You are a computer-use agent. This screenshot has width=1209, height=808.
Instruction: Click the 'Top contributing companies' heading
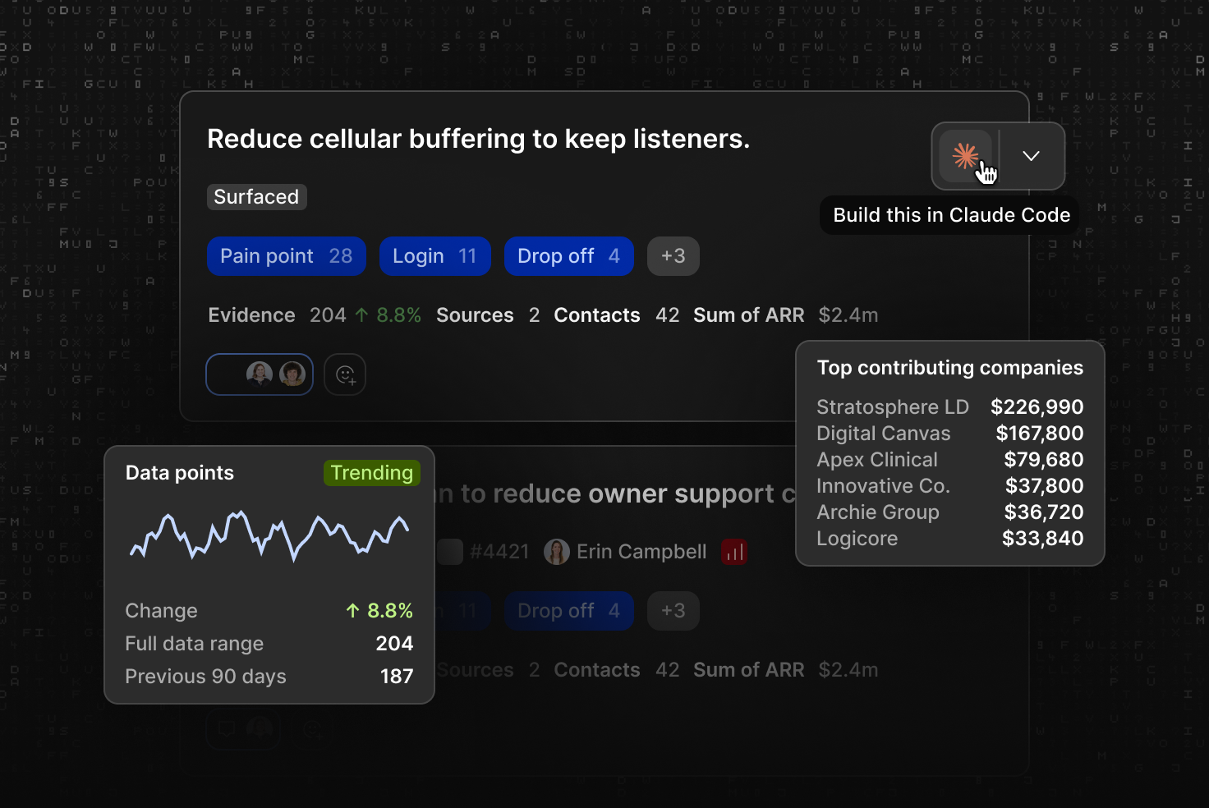[950, 368]
